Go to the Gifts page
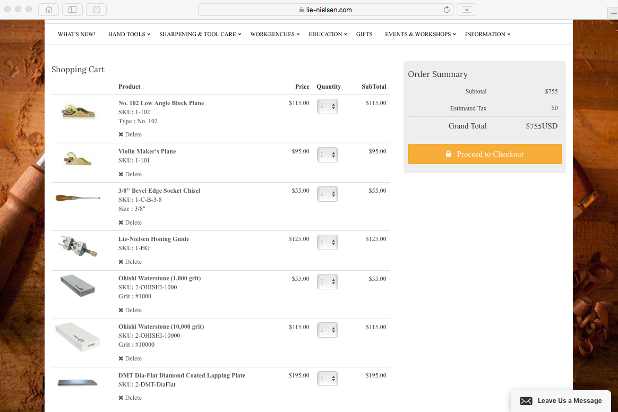 [364, 34]
